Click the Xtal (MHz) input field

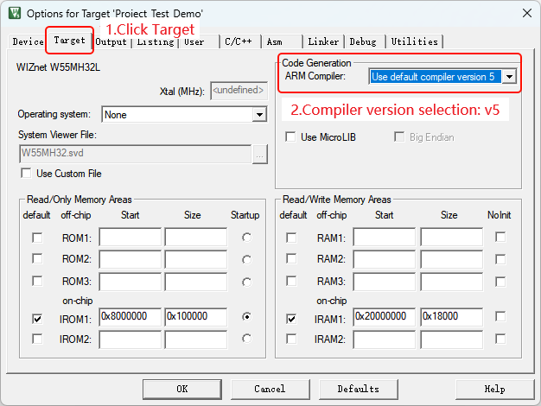[239, 91]
